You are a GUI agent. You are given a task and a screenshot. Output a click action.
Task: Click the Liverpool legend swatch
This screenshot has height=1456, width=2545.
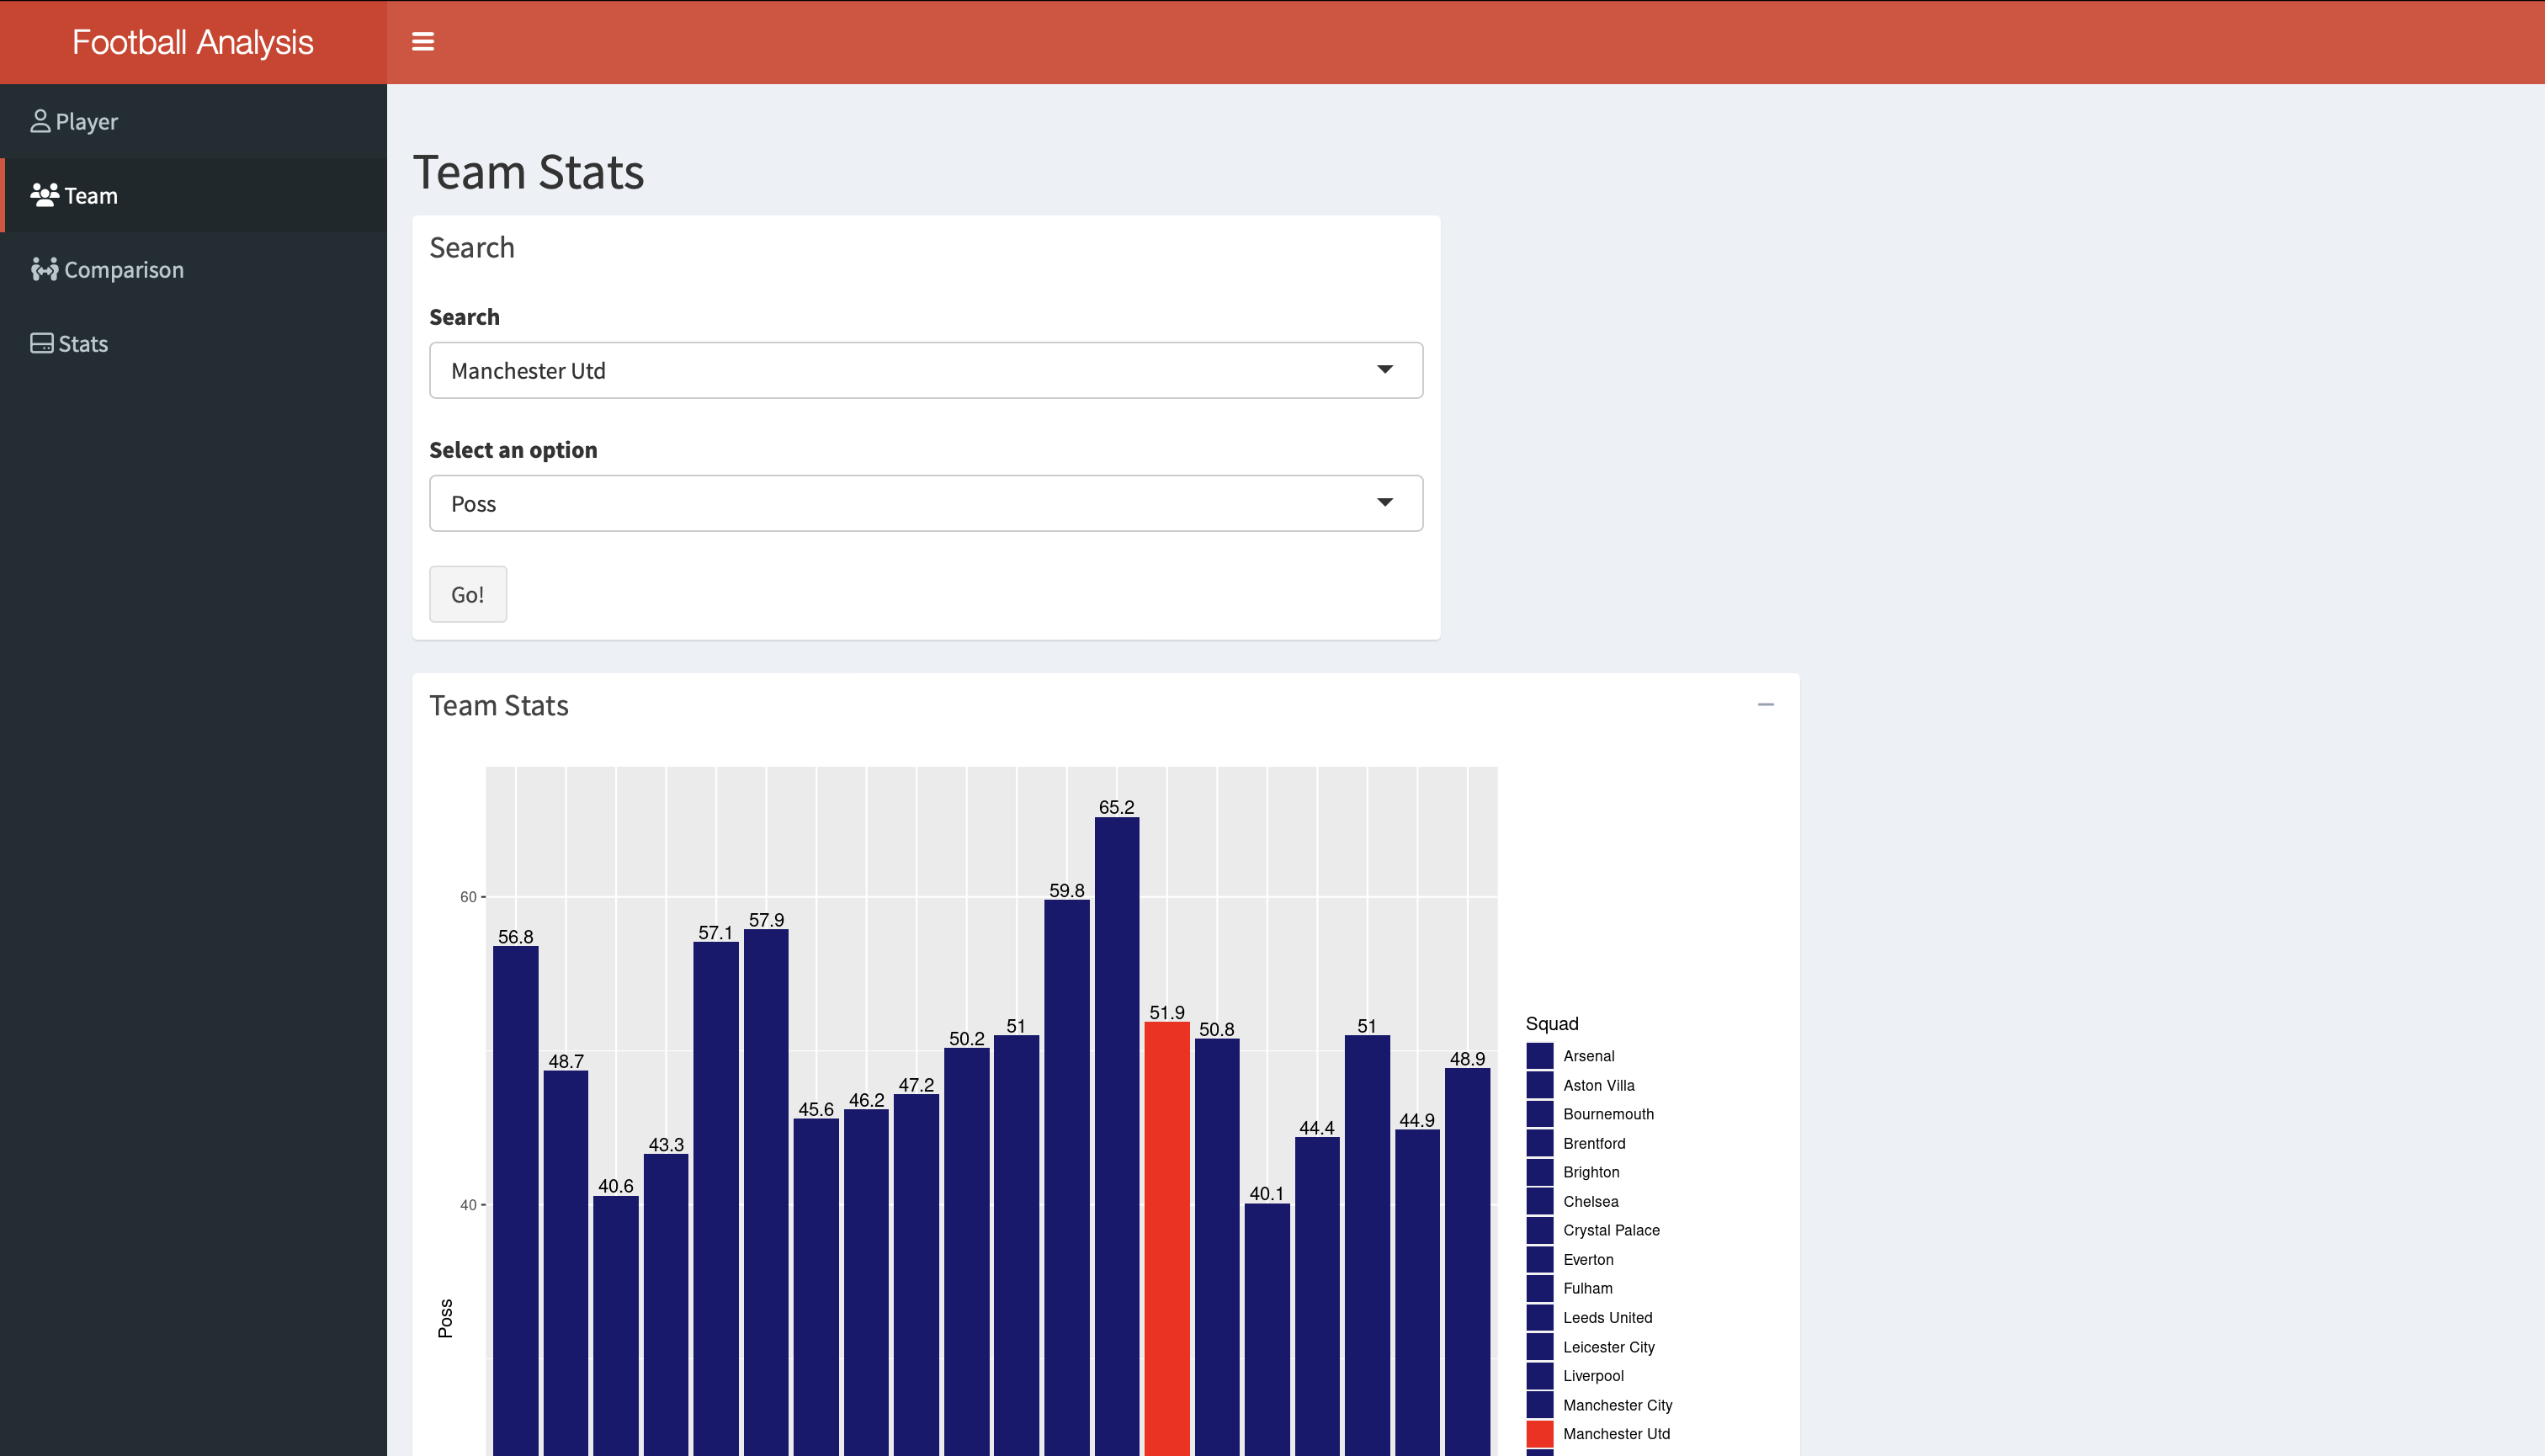coord(1539,1376)
